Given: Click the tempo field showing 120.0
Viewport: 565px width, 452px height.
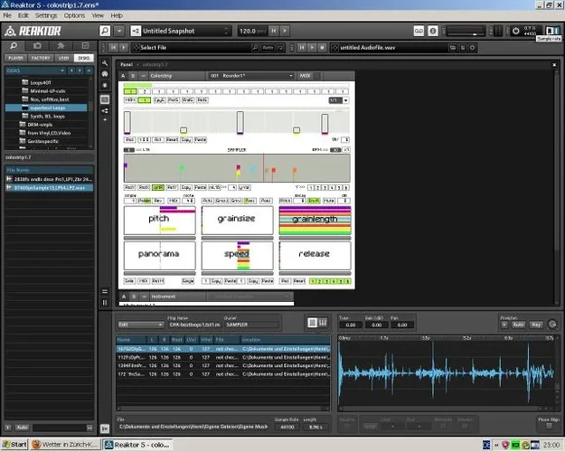Looking at the screenshot, I should coord(252,31).
